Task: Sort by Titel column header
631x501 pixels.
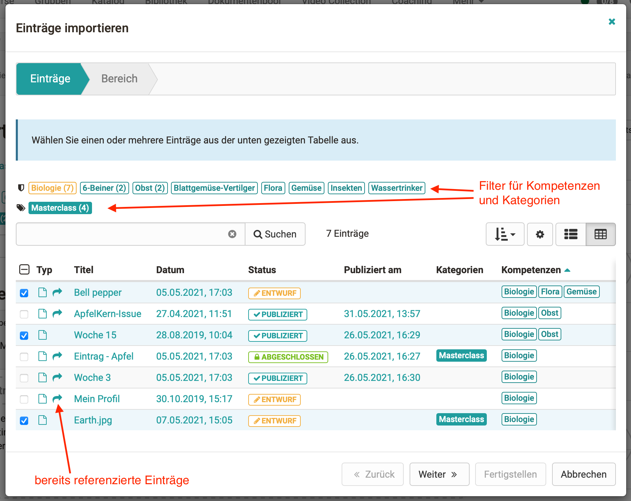Action: click(84, 270)
